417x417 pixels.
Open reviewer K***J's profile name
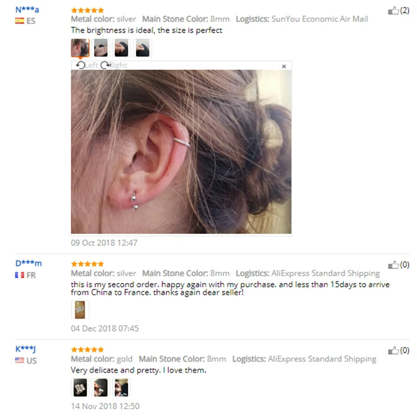[26, 349]
